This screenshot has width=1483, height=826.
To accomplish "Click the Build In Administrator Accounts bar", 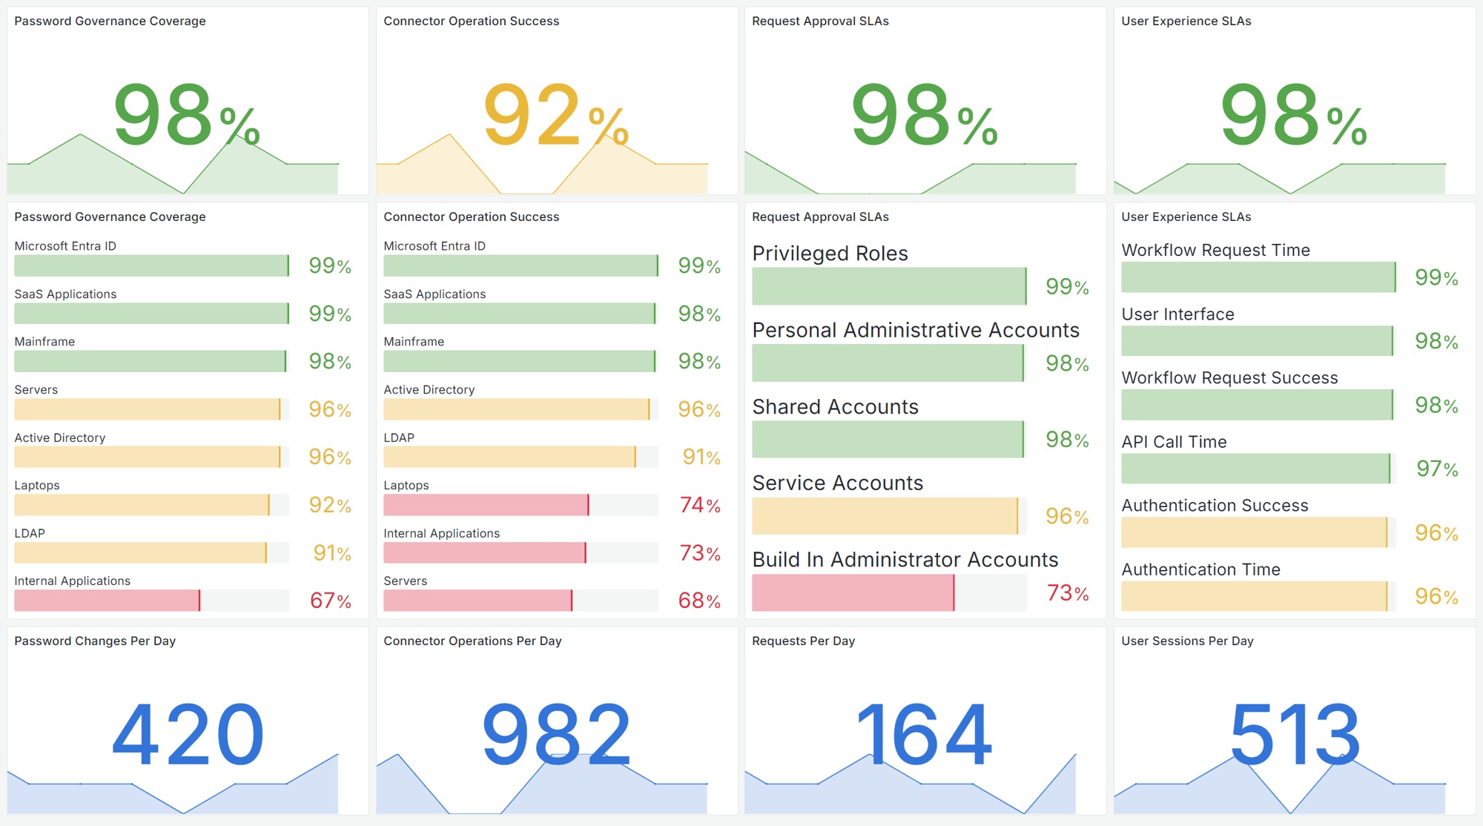I will [x=889, y=592].
